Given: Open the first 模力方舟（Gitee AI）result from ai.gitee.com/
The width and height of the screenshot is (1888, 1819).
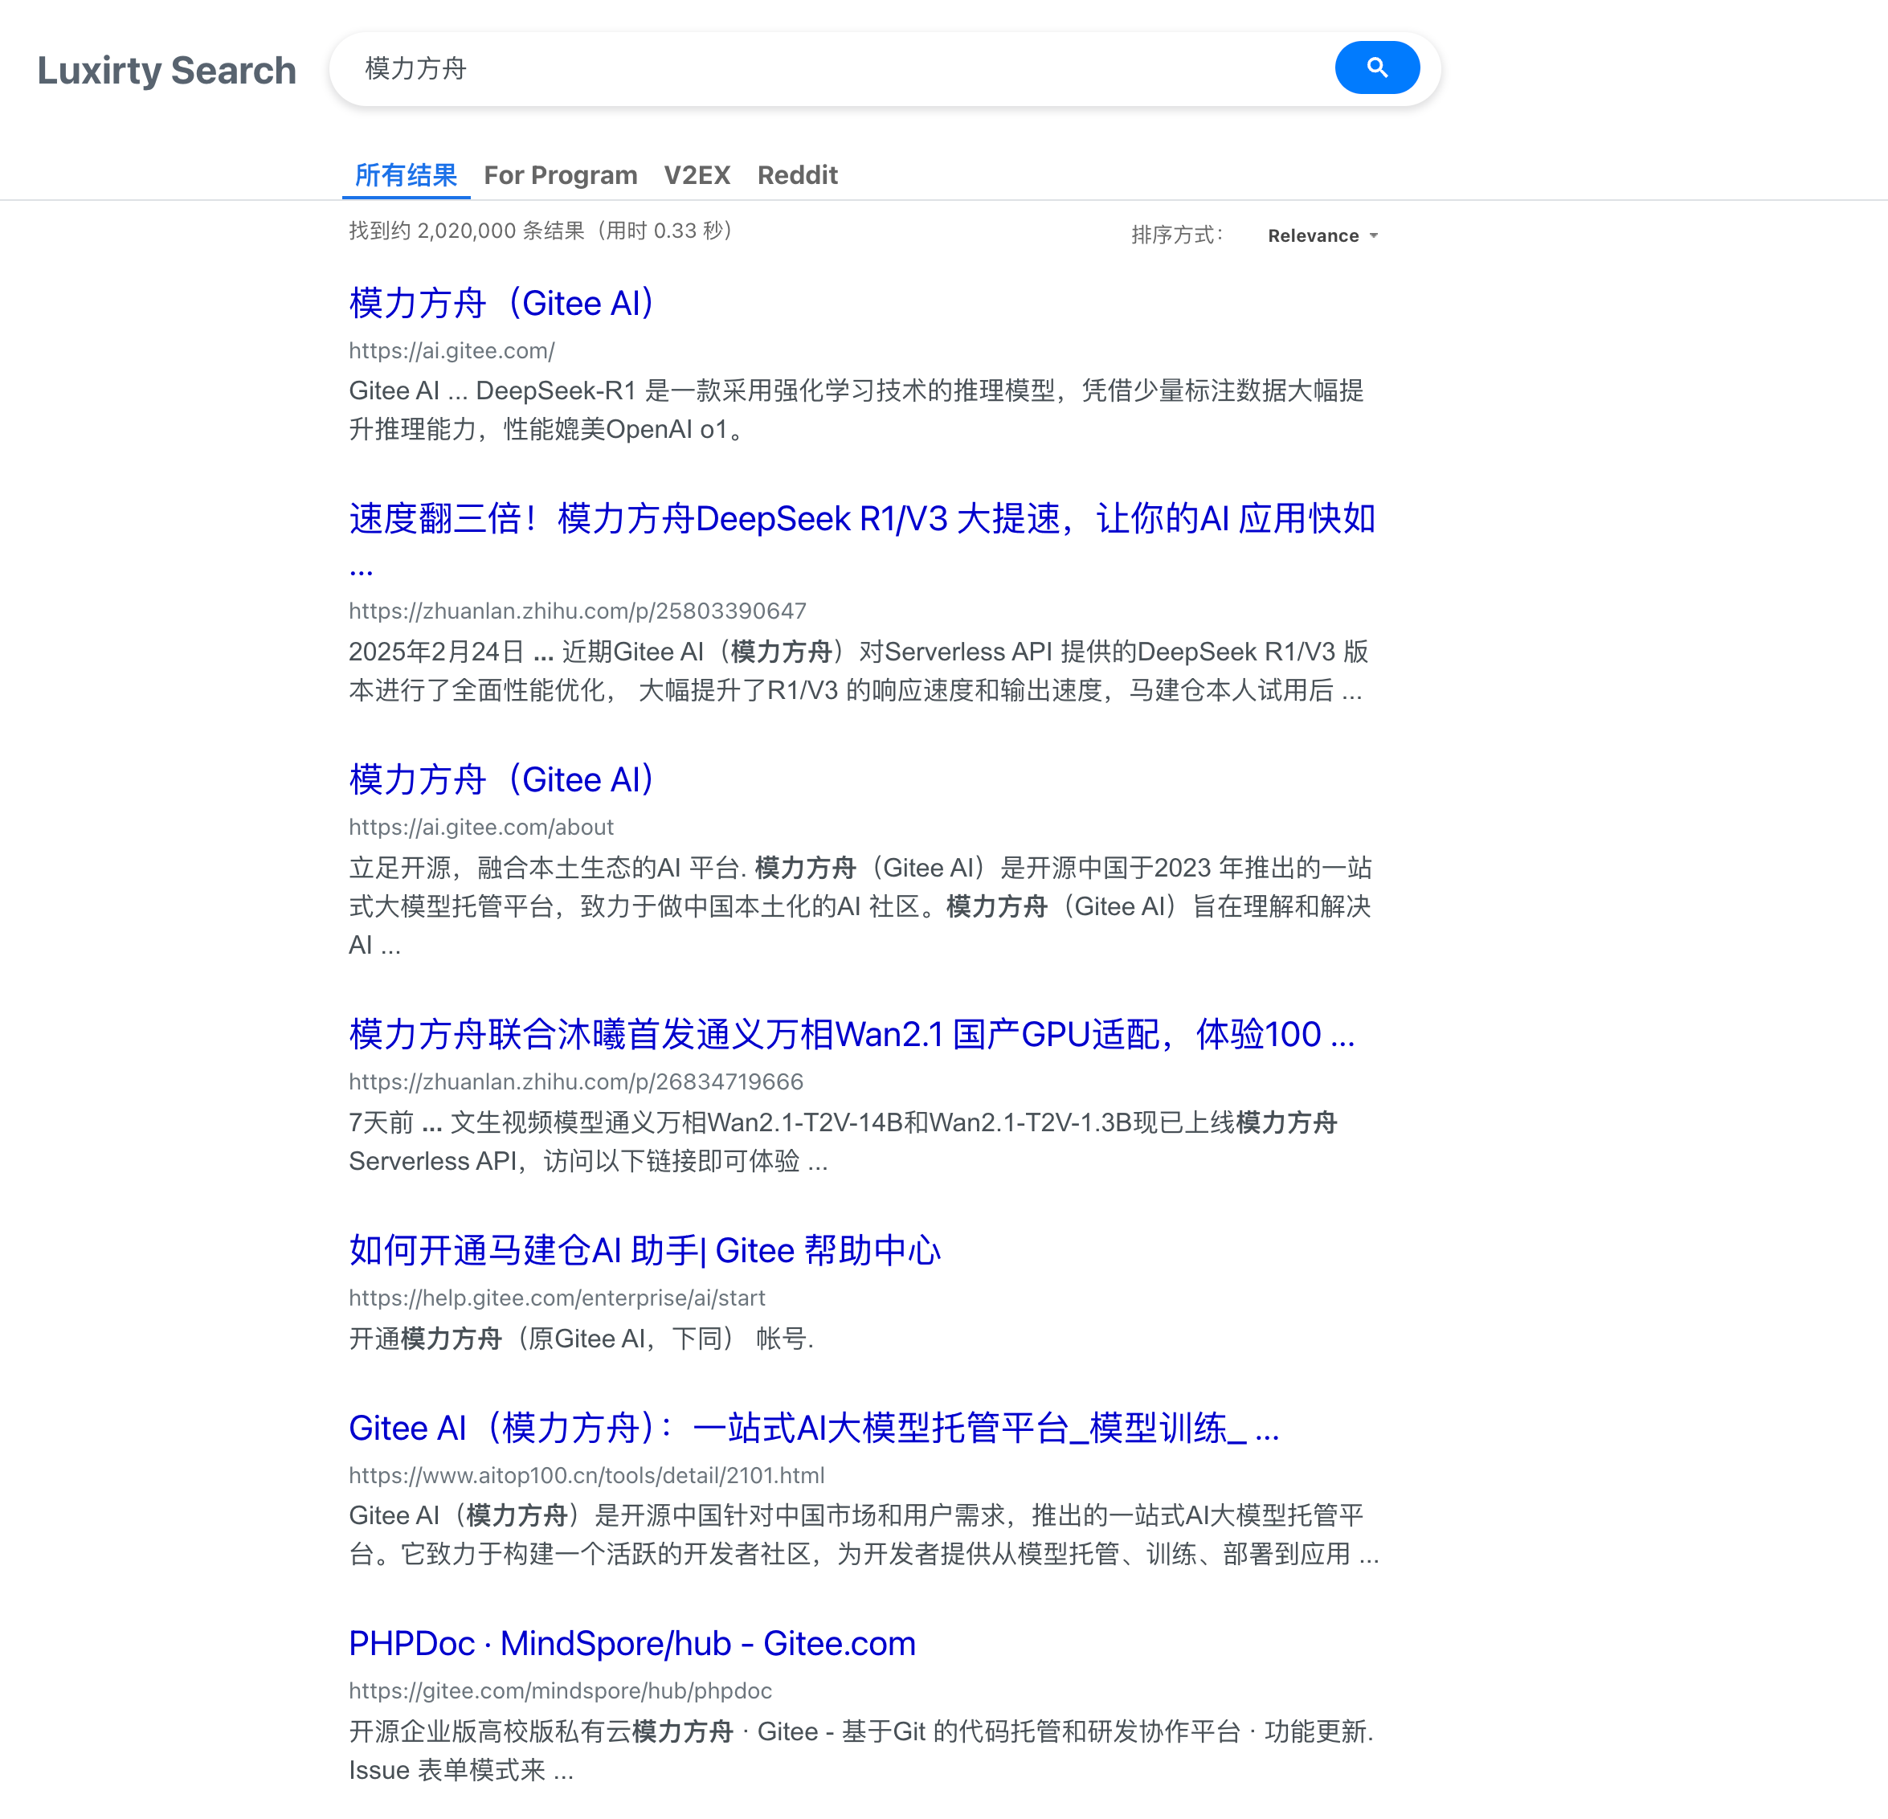Looking at the screenshot, I should coord(502,304).
